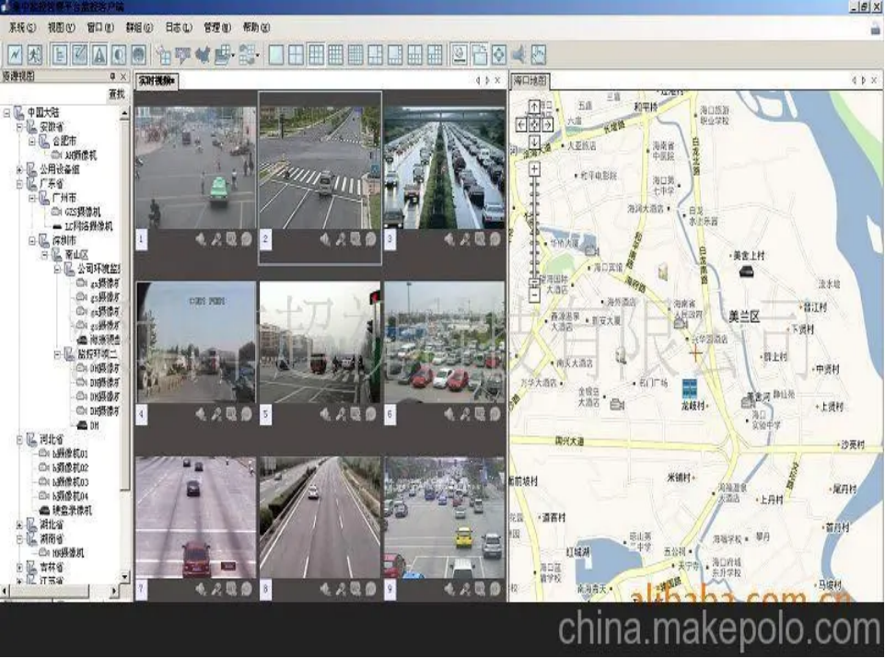Click the walking person toolbar icon
885x658 pixels.
click(x=34, y=55)
